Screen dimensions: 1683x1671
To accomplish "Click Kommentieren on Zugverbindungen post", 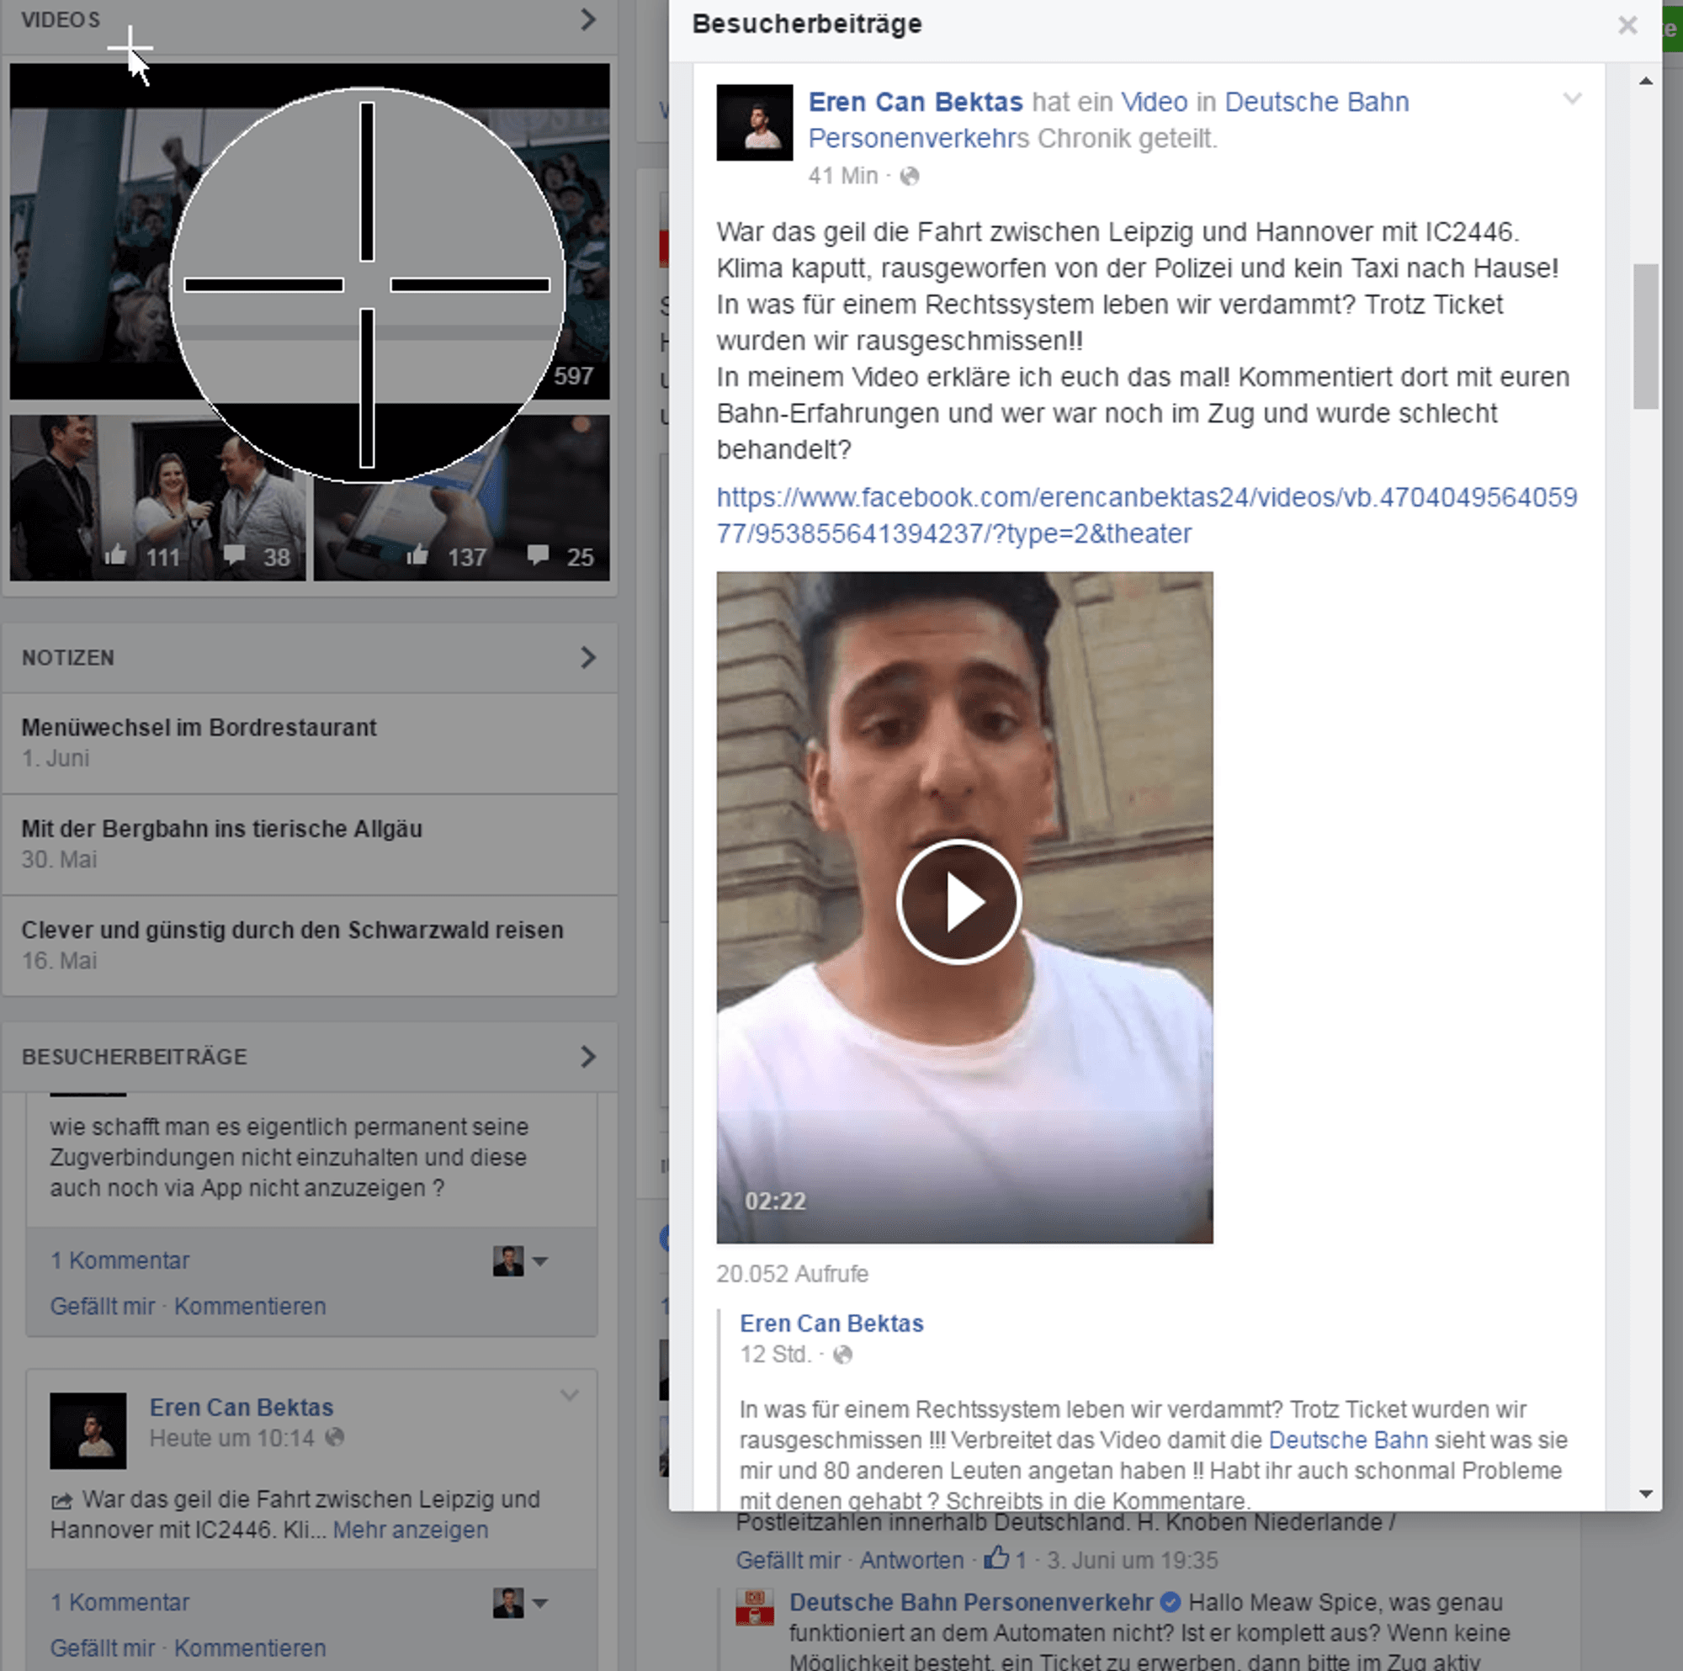I will coord(250,1306).
